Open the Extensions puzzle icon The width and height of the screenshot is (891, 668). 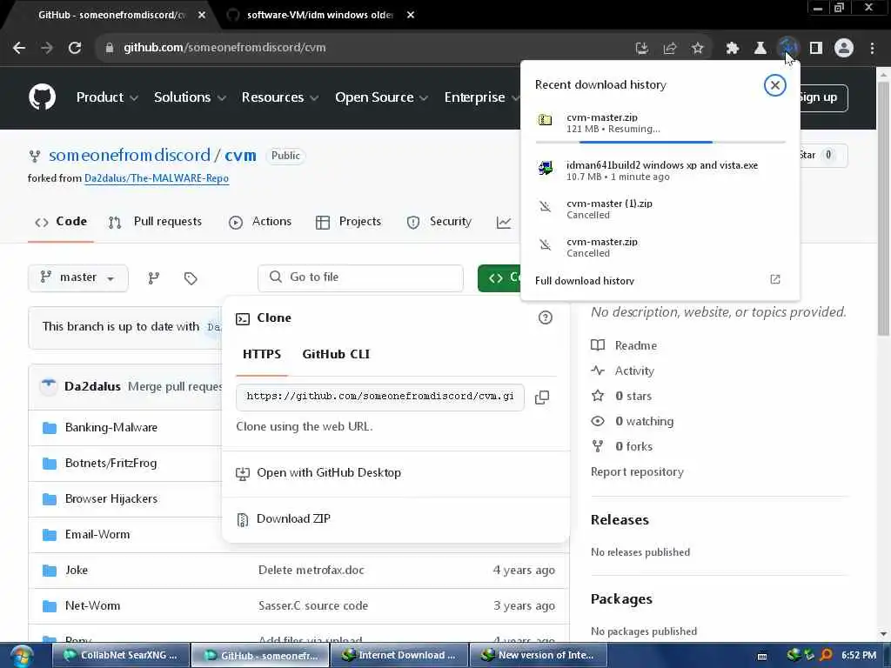tap(733, 49)
